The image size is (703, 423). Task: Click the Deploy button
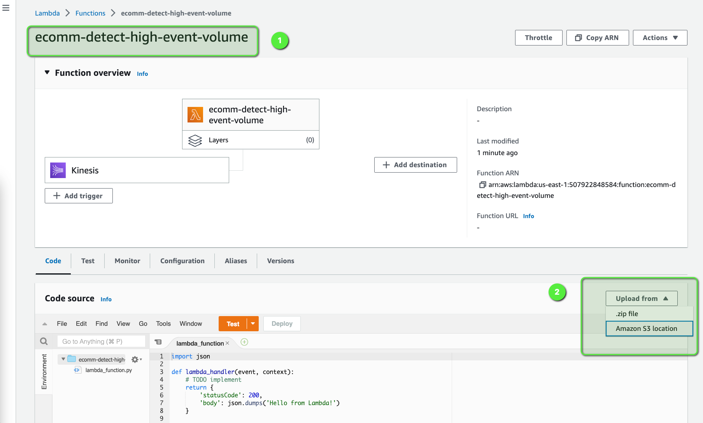point(282,324)
